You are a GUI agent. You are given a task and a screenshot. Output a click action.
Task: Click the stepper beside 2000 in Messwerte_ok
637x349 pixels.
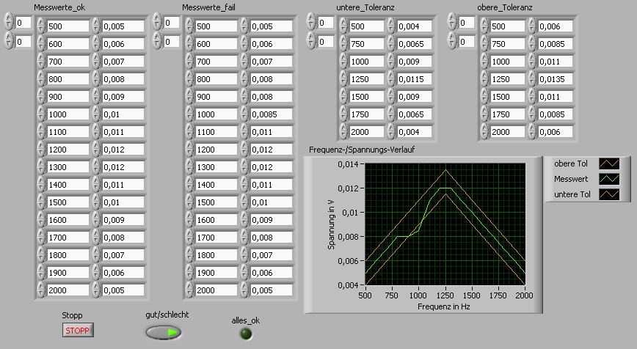click(x=41, y=290)
